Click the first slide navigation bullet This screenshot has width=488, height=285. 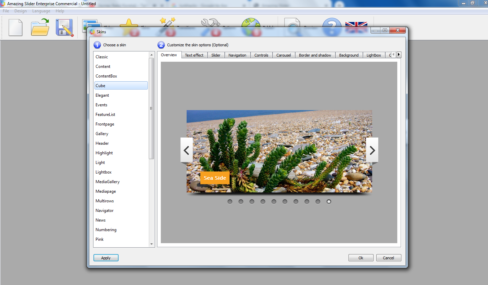click(x=230, y=202)
